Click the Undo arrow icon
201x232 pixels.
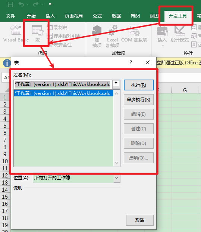(x=21, y=4)
